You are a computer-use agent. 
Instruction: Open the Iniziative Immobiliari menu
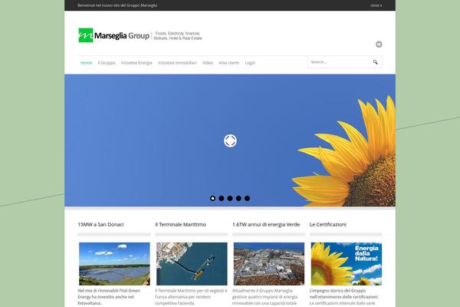pos(177,63)
